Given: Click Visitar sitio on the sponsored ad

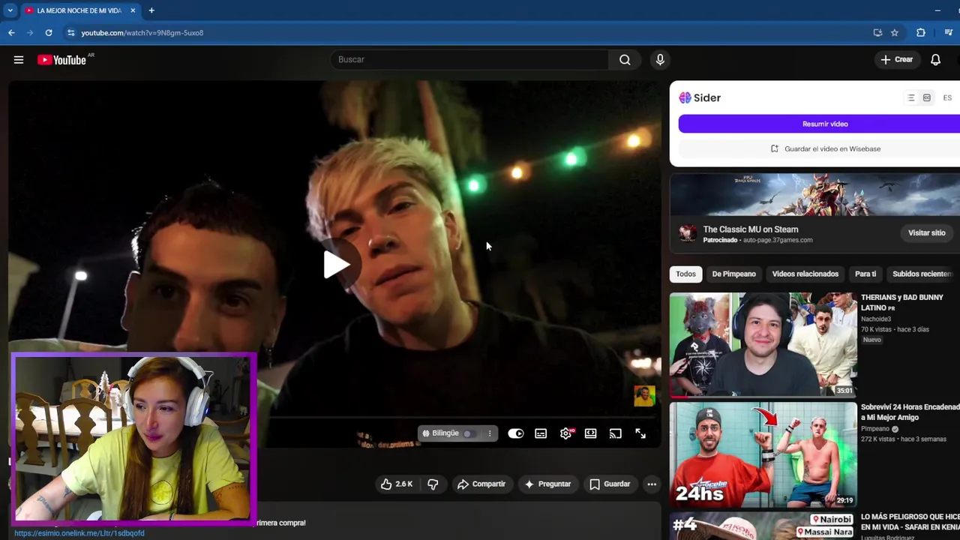Looking at the screenshot, I should pyautogui.click(x=927, y=233).
